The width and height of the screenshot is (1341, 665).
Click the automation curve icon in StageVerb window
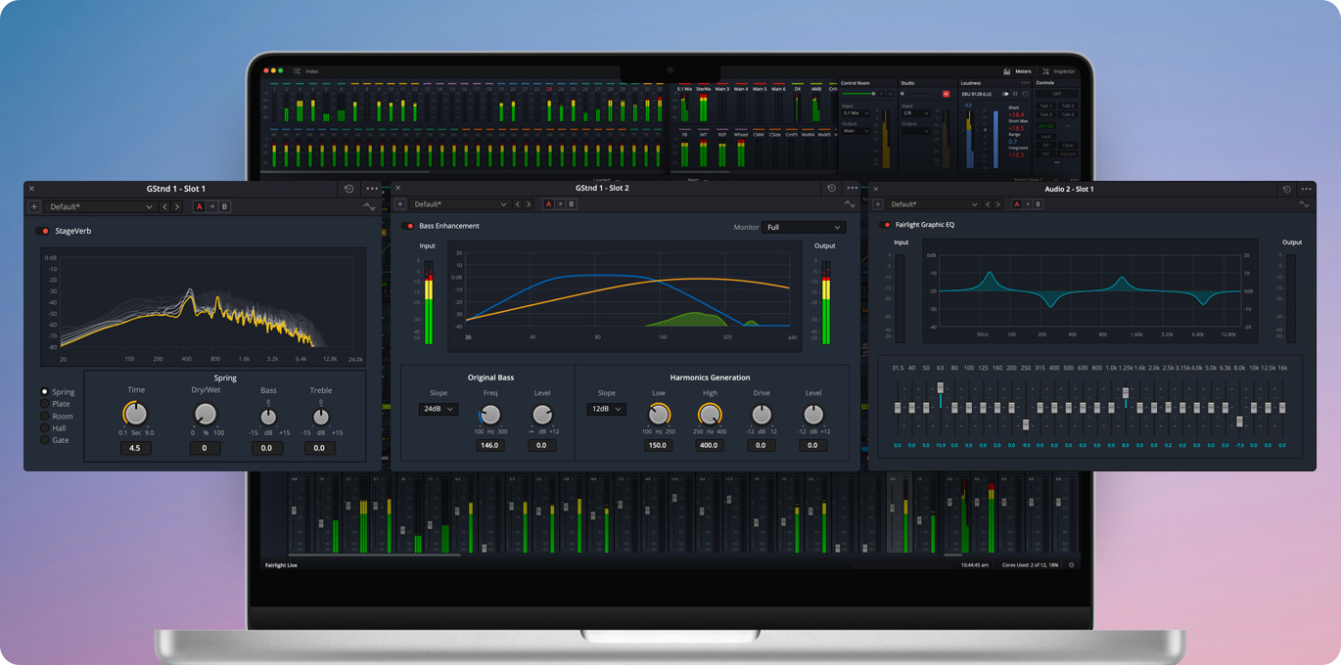coord(368,207)
